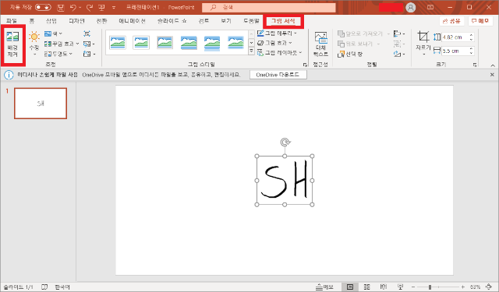Image resolution: width=499 pixels, height=292 pixels.
Task: Click the Start From Beginning slideshow icon in title bar
Action: [101, 7]
